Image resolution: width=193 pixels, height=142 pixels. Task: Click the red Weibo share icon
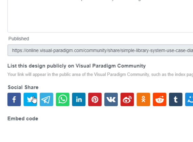pyautogui.click(x=127, y=99)
